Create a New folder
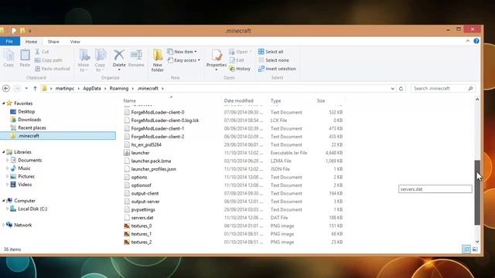The width and height of the screenshot is (495, 278). coord(158,60)
